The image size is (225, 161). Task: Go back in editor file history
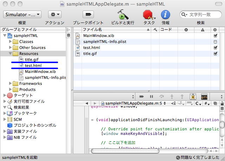(x=87, y=103)
